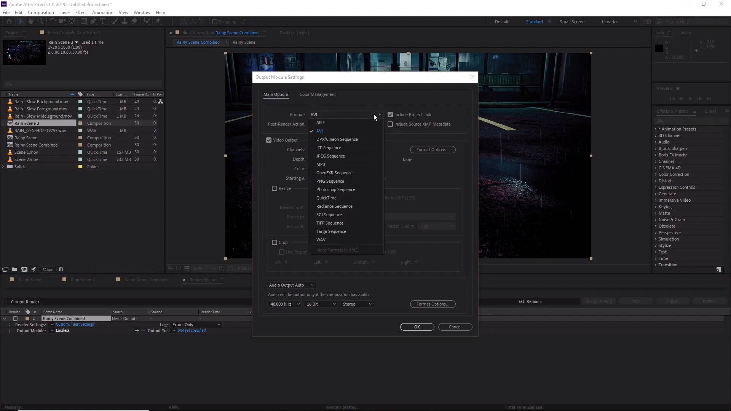Open the Stereo channels dropdown
Viewport: 731px width, 411px height.
tap(357, 304)
